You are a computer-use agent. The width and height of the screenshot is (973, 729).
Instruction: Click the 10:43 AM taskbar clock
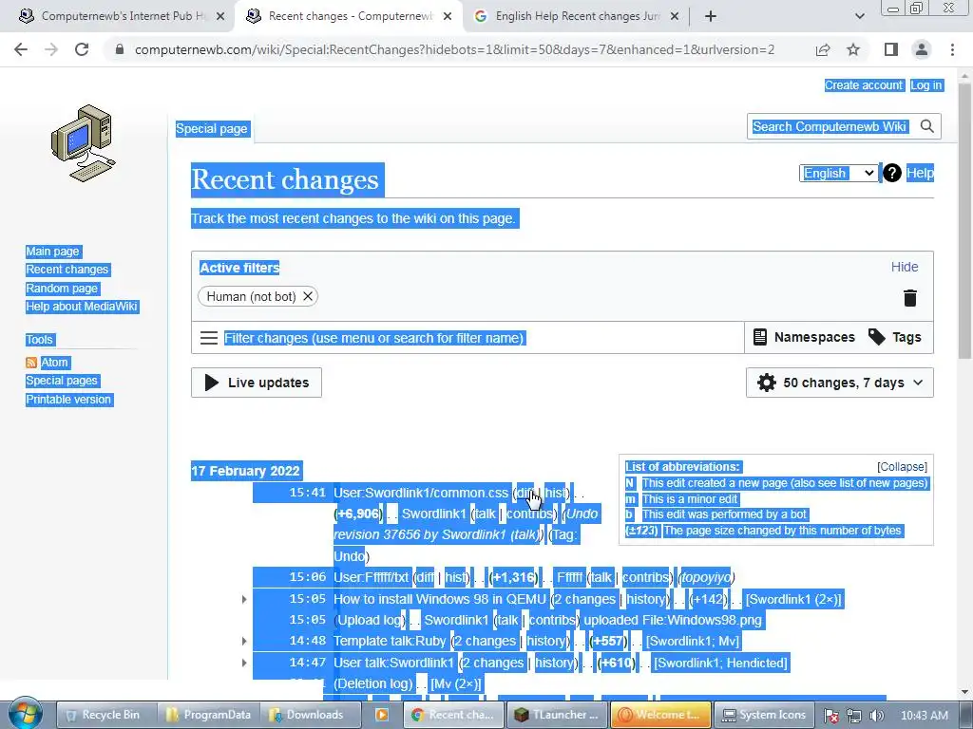tap(924, 716)
